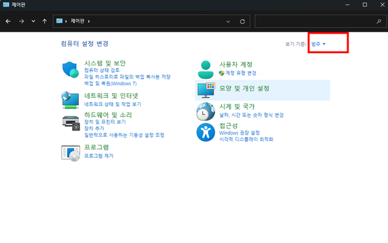Go back with the left arrow

8,21
